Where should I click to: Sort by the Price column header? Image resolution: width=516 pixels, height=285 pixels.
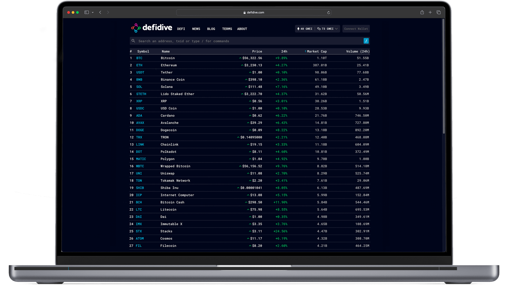(x=257, y=51)
